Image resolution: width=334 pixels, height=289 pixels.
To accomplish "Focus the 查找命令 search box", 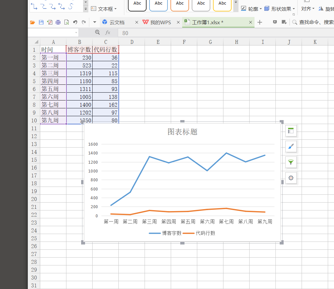I will point(313,22).
